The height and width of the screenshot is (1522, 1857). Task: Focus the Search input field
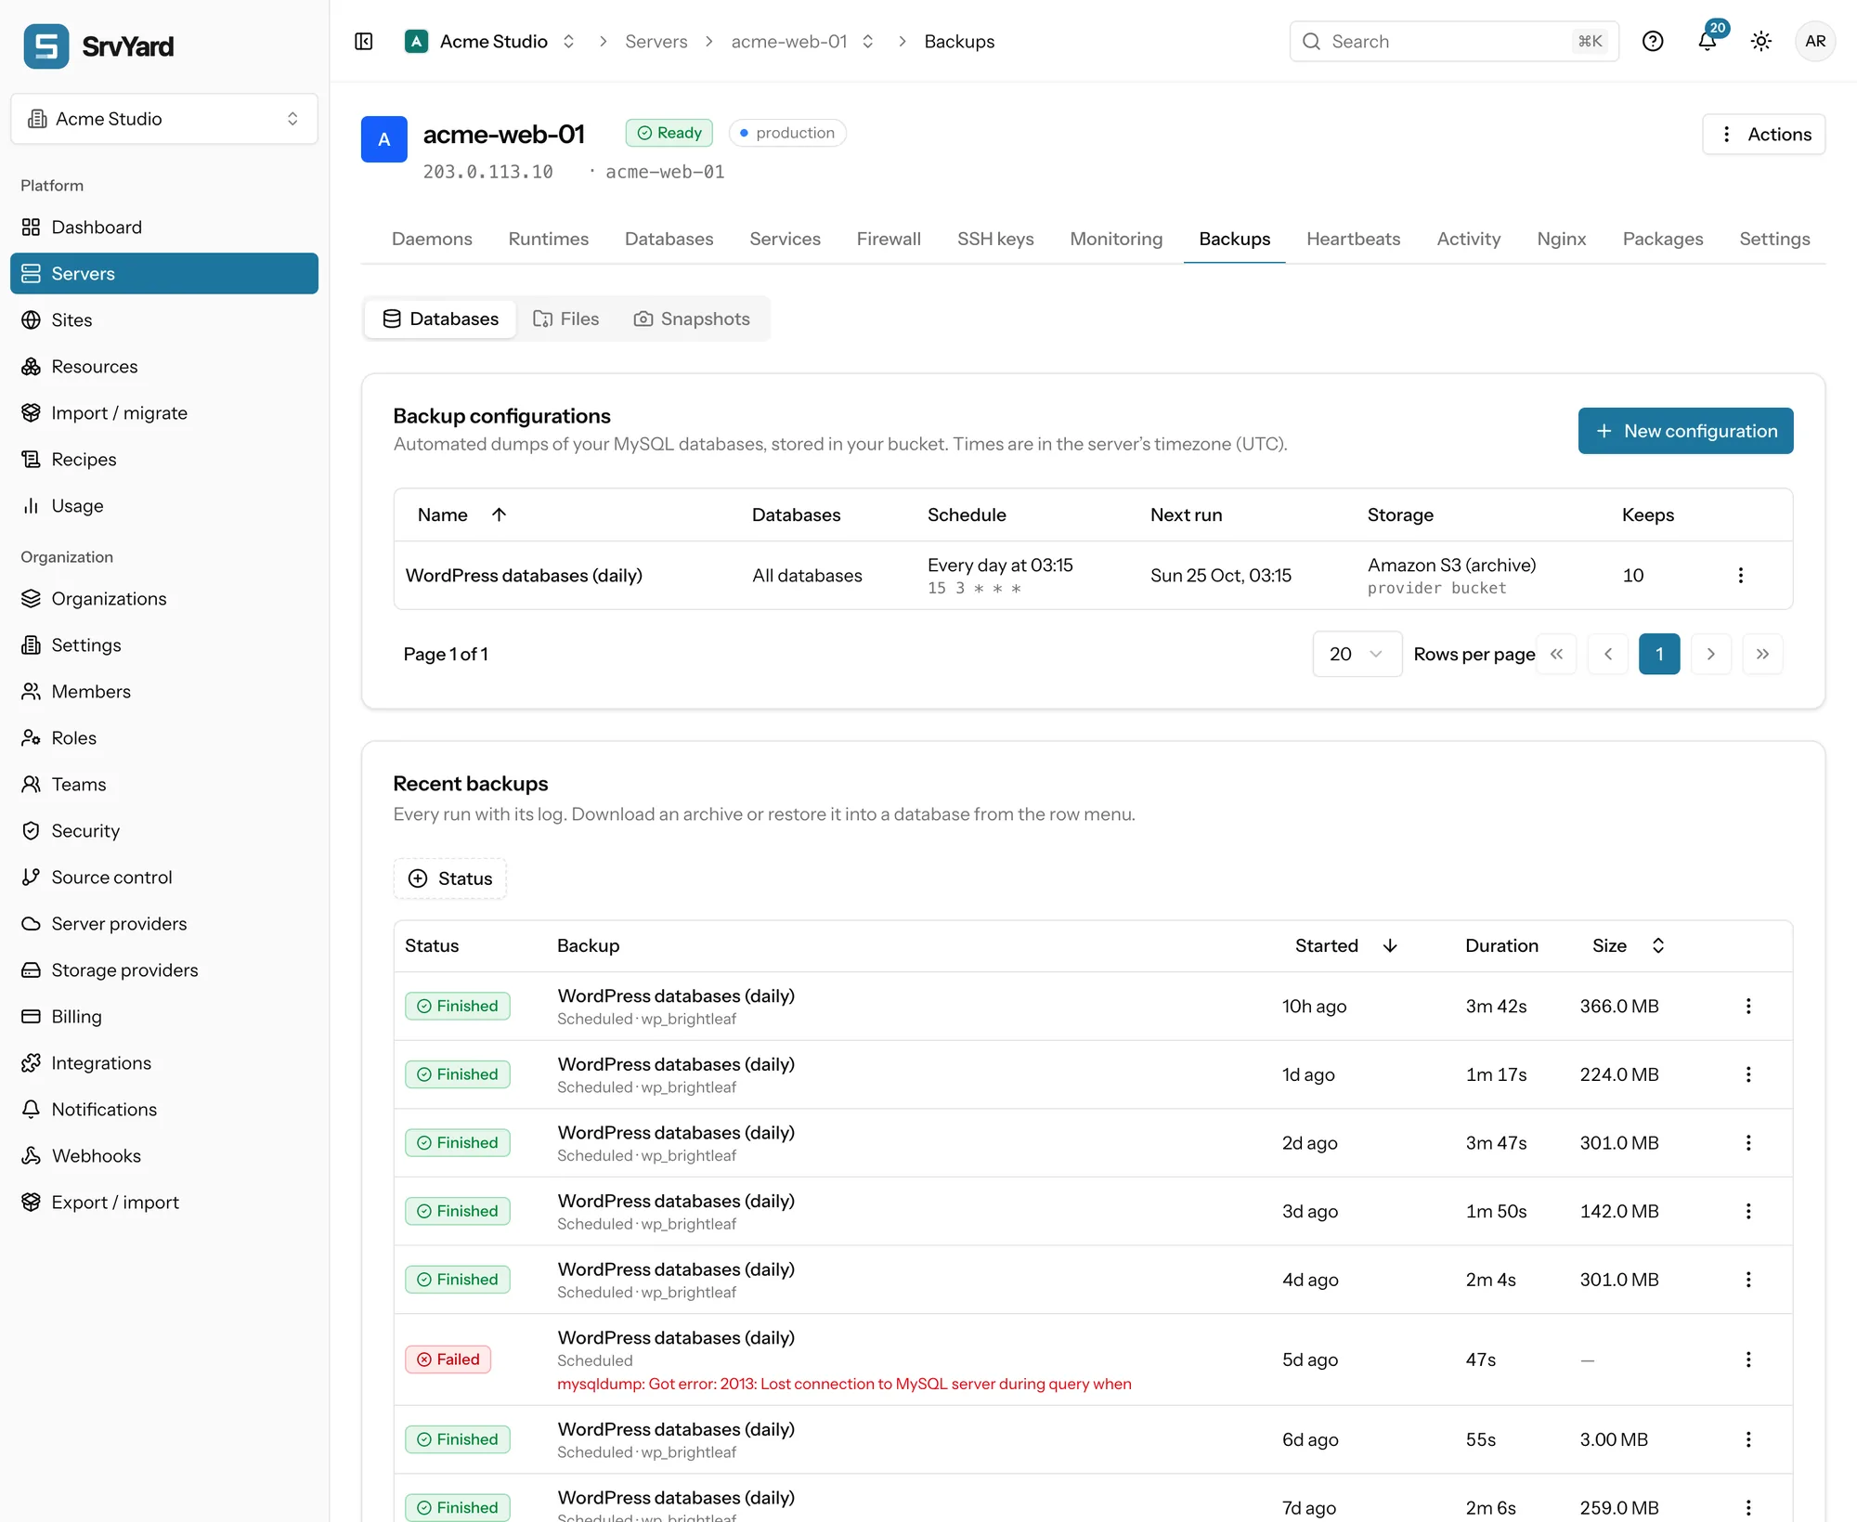(x=1454, y=42)
